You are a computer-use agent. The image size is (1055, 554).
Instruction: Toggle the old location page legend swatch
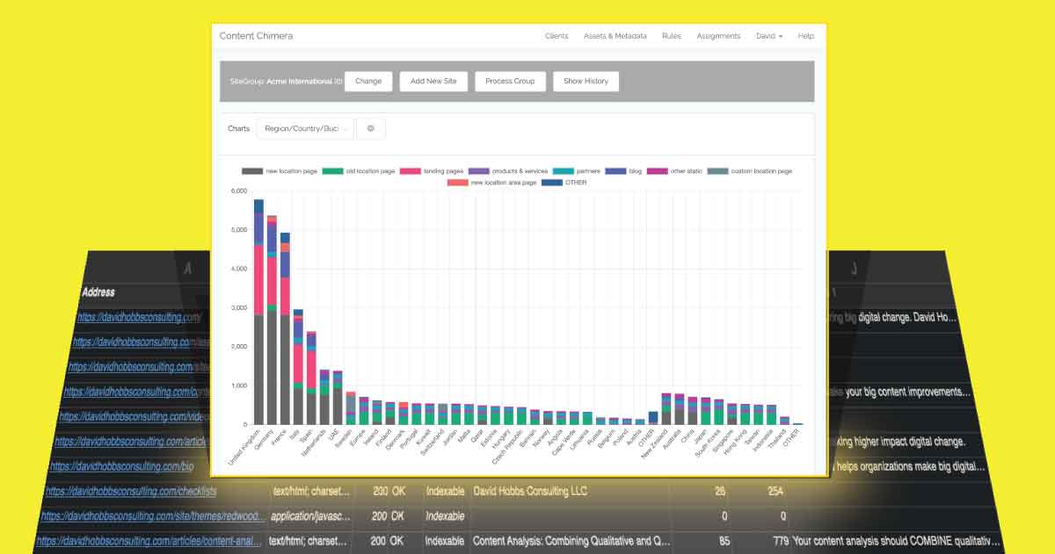[x=333, y=170]
